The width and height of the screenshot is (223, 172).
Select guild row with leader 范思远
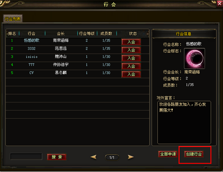click(77, 49)
